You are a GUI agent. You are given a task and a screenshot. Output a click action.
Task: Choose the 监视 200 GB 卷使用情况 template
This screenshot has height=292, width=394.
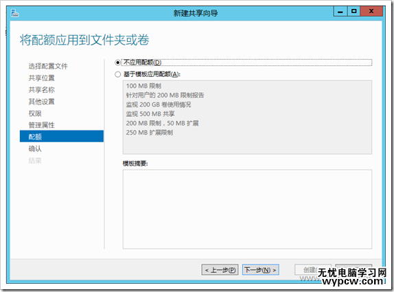pos(159,104)
